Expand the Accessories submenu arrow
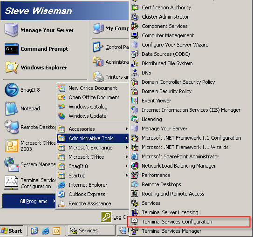The width and height of the screenshot is (253, 237). click(127, 129)
